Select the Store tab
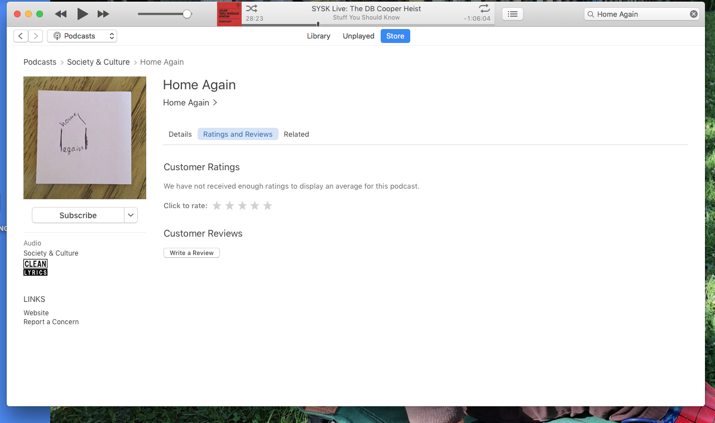This screenshot has width=715, height=423. (395, 36)
